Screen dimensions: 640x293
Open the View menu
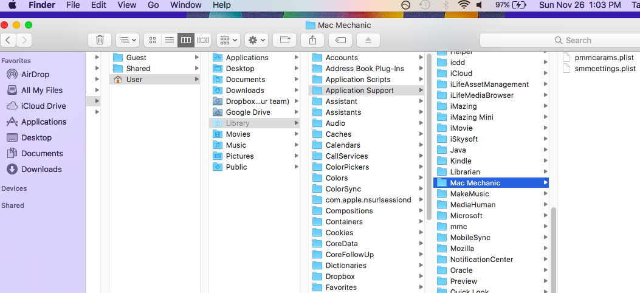coord(127,5)
